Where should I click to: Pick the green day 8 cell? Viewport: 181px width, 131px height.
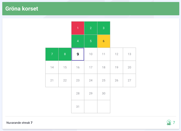[65, 54]
